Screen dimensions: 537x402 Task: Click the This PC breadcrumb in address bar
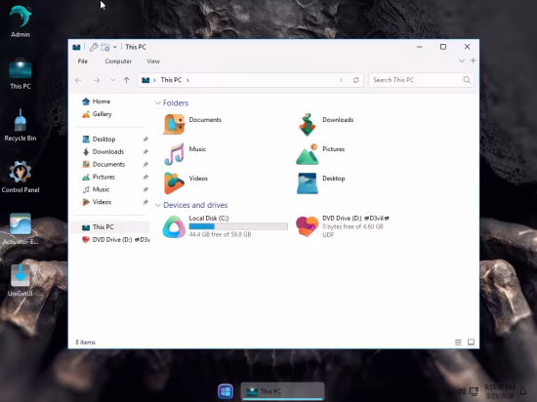(171, 80)
